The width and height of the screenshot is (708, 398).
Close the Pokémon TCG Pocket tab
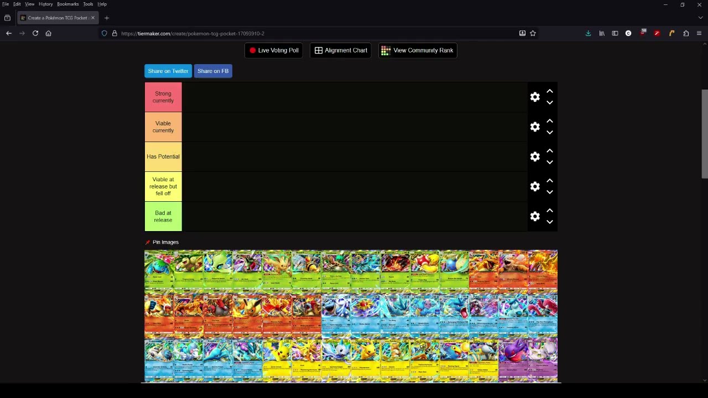point(93,18)
